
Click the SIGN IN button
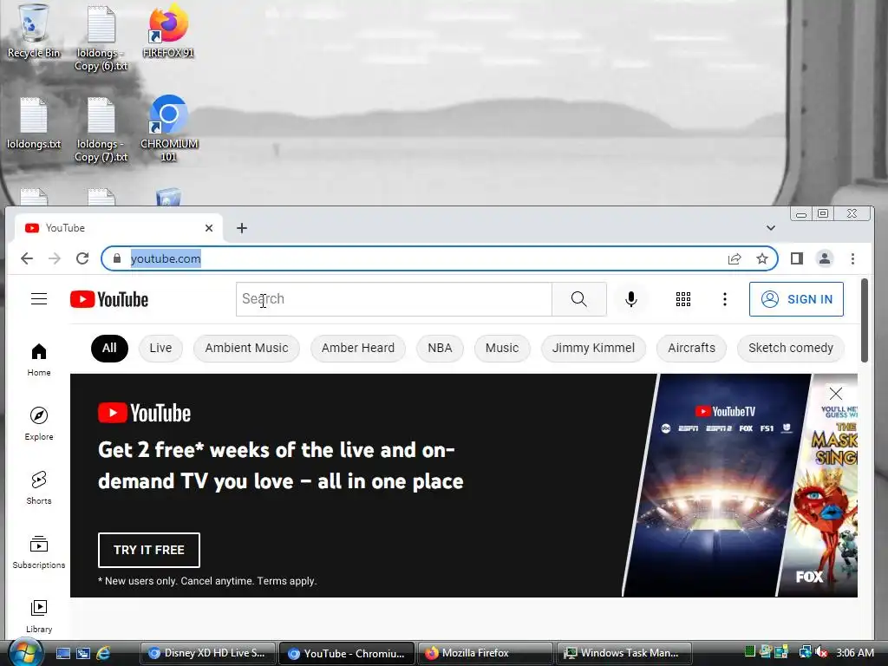(x=796, y=299)
